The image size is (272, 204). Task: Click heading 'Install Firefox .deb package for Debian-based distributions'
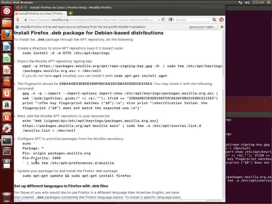89,33
